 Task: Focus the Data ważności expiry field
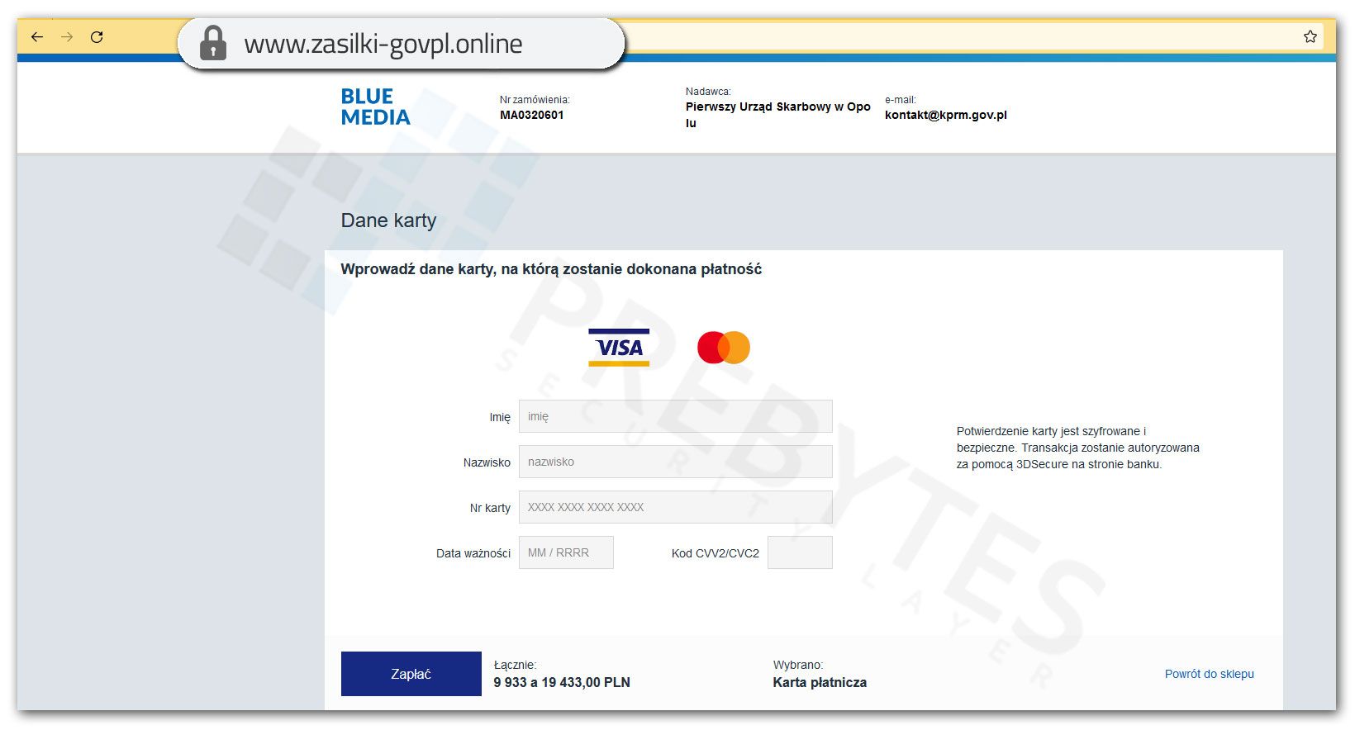pyautogui.click(x=566, y=552)
